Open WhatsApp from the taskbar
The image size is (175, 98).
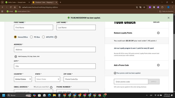point(104,95)
